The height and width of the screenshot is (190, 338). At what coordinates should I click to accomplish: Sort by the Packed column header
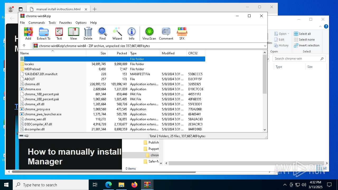coord(118,53)
